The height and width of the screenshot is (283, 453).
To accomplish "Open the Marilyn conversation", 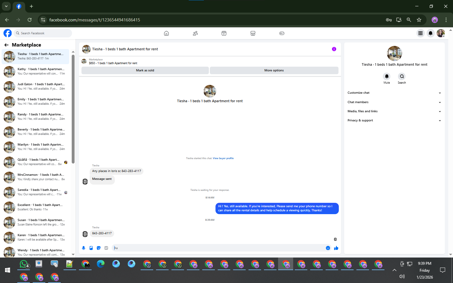I will coord(36,147).
